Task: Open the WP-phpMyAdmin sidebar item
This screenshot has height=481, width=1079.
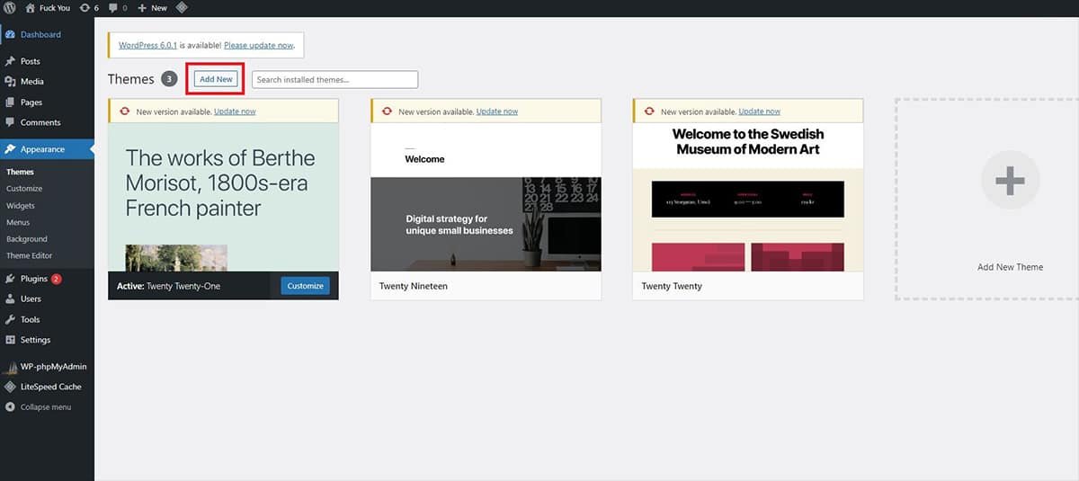Action: [x=53, y=367]
